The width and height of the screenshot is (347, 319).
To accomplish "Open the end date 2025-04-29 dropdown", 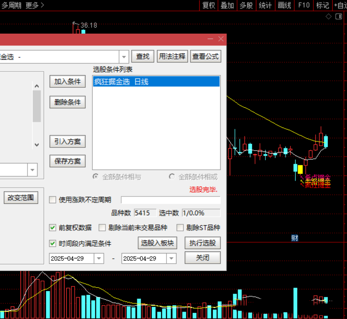I will [x=171, y=258].
